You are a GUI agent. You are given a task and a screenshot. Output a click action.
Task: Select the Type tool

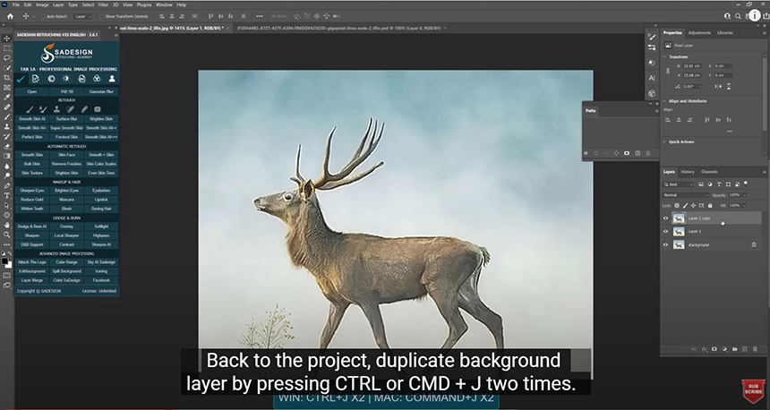click(7, 194)
